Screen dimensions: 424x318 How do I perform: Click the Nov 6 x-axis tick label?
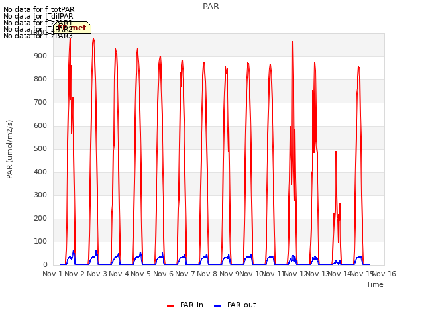point(163,274)
